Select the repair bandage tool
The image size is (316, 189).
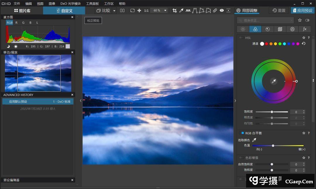tap(215, 10)
